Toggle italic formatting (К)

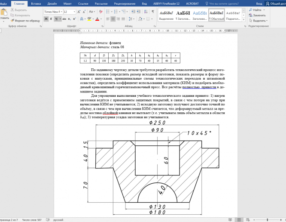[x=51, y=19]
